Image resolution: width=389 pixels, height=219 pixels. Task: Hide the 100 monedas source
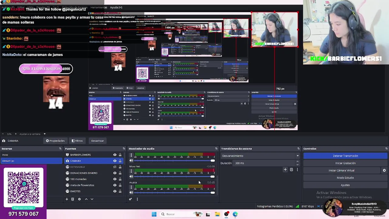pos(115,179)
